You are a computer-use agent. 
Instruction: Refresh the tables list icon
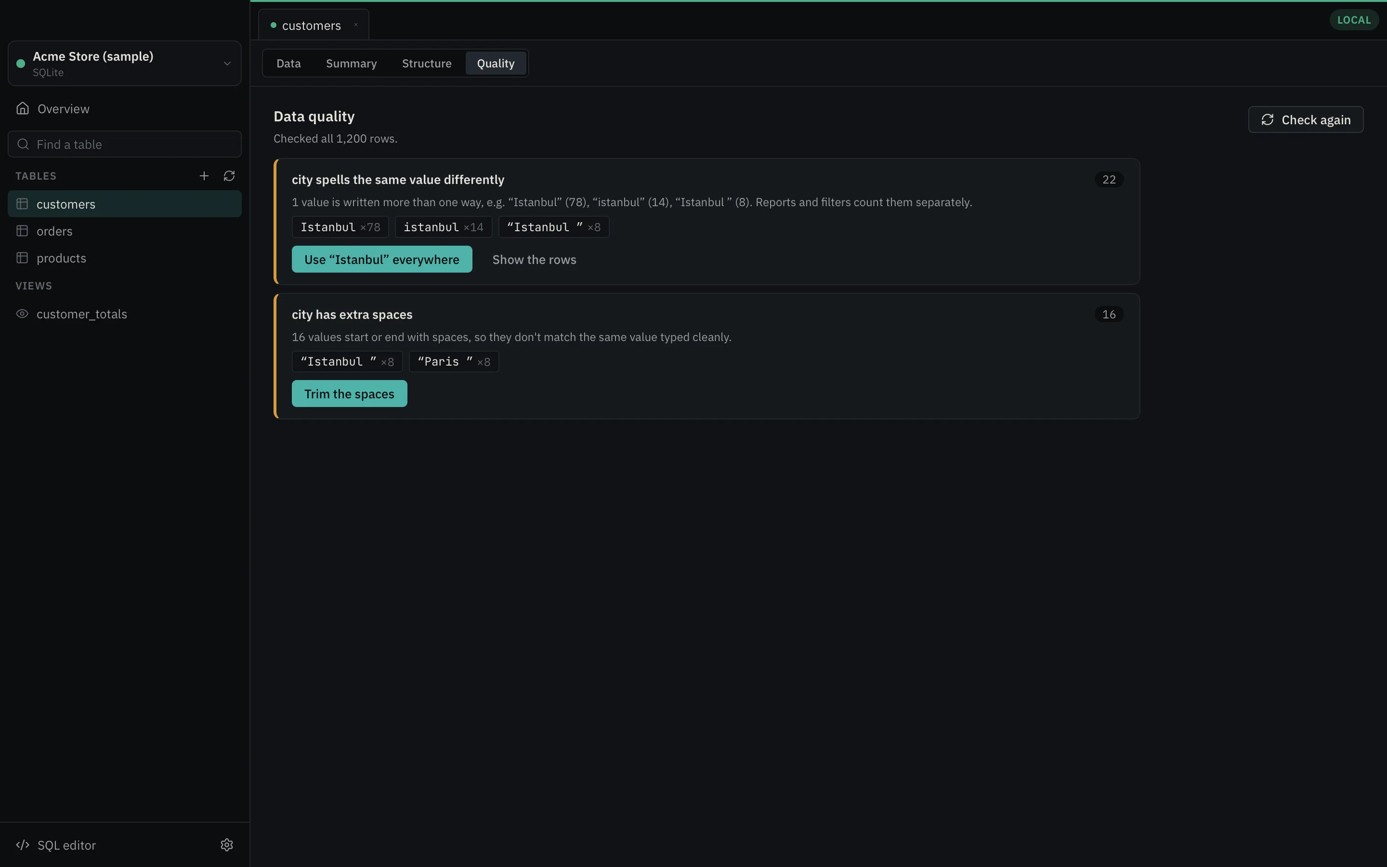pyautogui.click(x=229, y=176)
